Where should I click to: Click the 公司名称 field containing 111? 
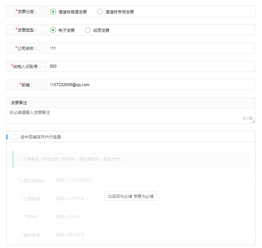[150, 48]
